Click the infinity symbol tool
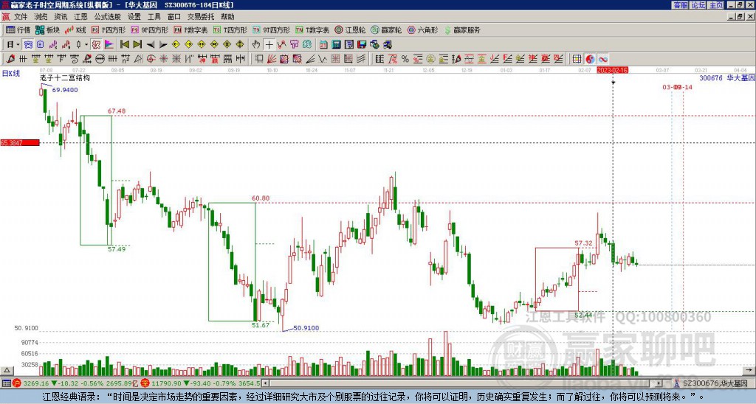The height and width of the screenshot is (404, 756). click(x=602, y=58)
